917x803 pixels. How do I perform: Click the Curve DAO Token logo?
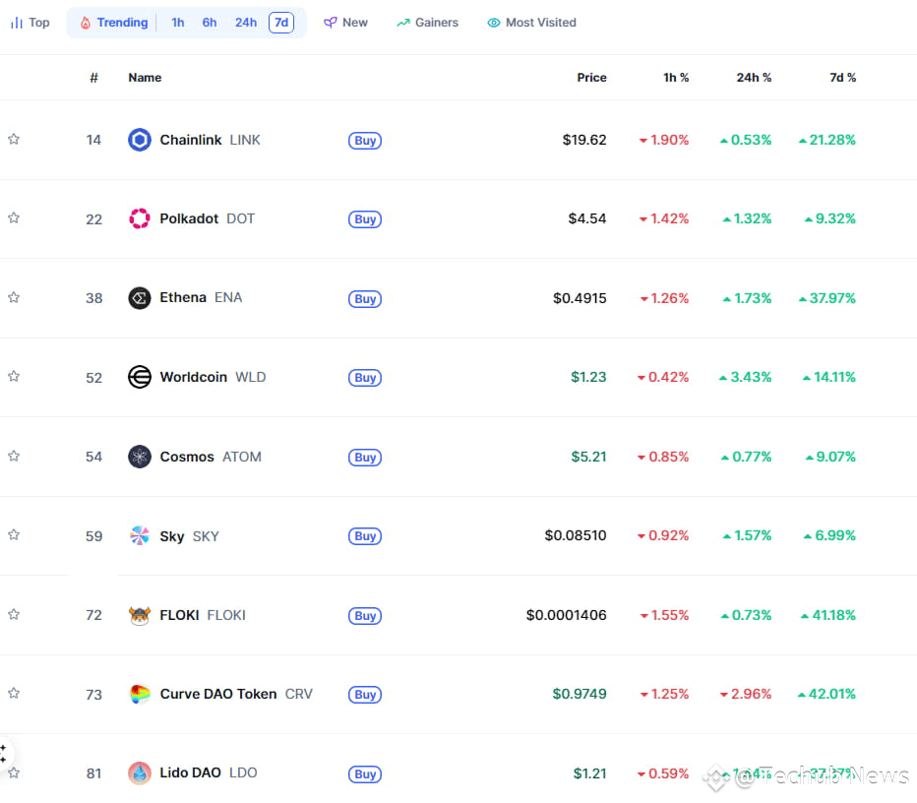(139, 694)
